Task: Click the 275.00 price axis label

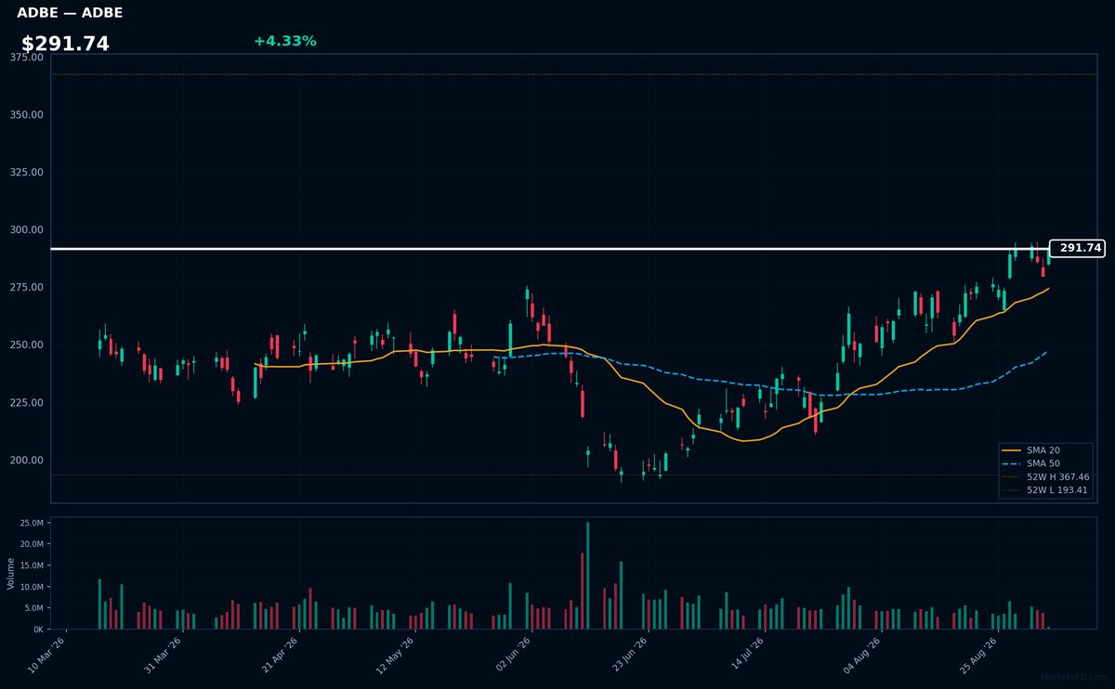Action: tap(26, 288)
